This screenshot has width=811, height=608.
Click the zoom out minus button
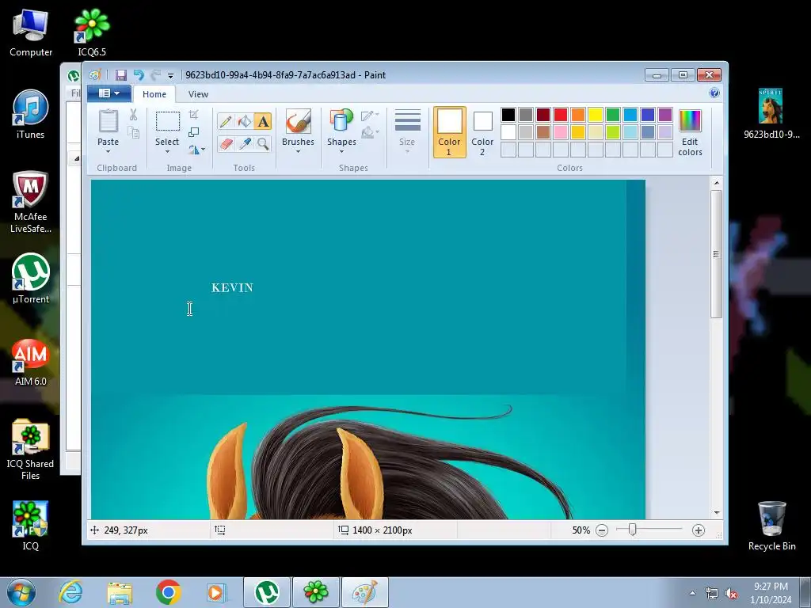(x=602, y=530)
